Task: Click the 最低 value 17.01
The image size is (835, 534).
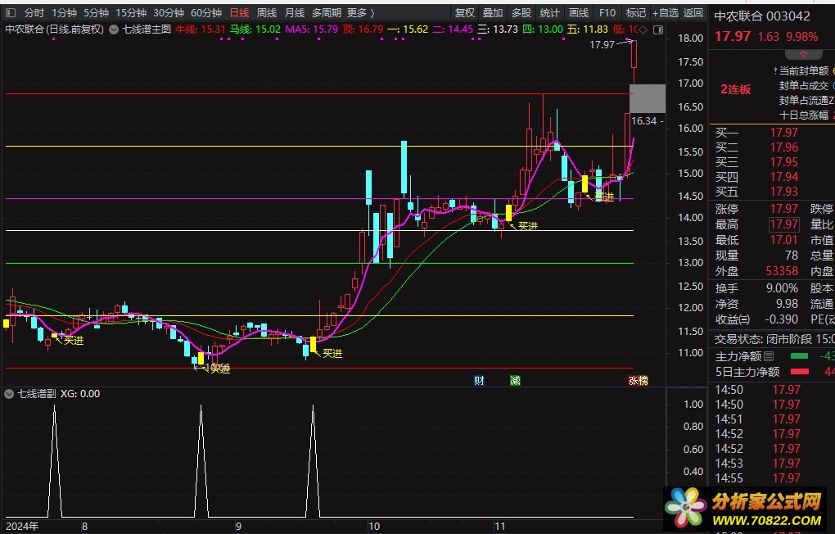Action: point(784,240)
